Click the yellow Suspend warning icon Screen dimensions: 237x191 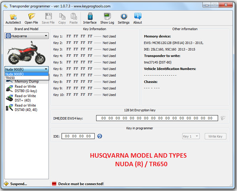(6, 184)
